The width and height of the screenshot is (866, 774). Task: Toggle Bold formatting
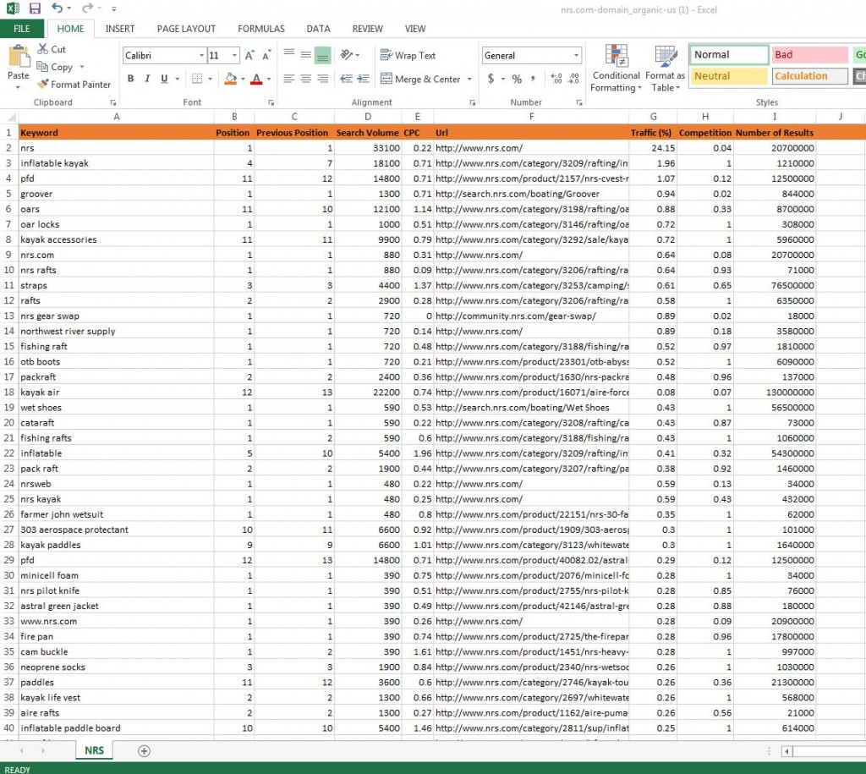tap(130, 80)
